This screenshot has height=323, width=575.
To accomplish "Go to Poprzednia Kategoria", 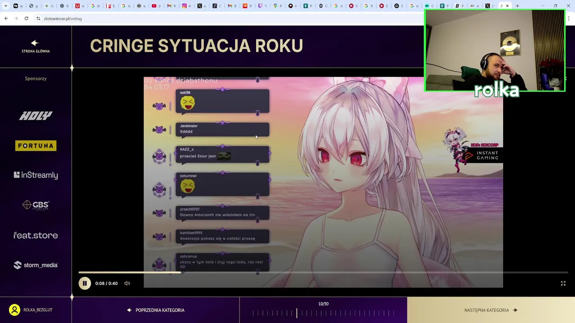I will point(155,310).
